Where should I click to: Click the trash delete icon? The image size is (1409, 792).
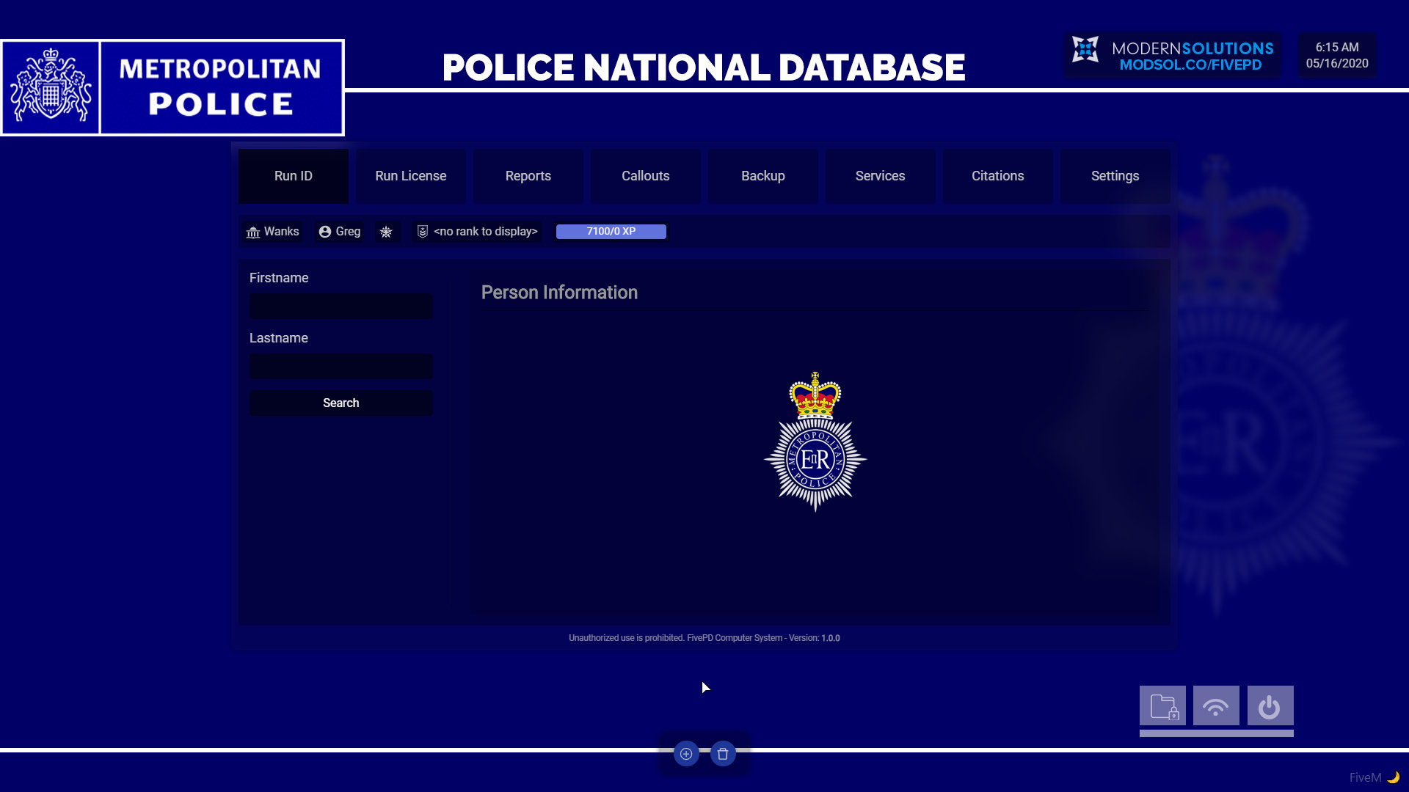coord(723,754)
